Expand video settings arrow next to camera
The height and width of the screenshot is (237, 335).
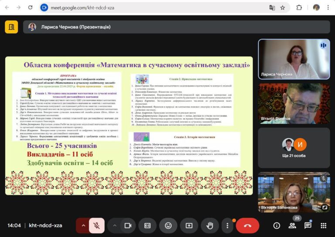[115, 226]
